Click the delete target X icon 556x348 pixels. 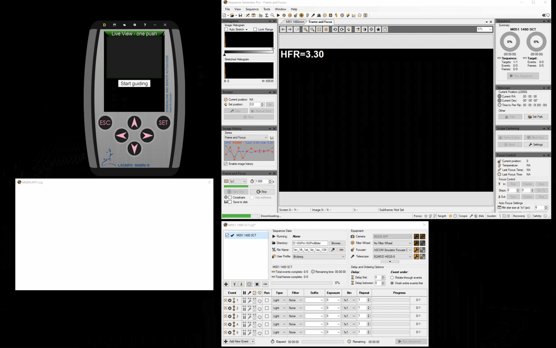click(257, 284)
